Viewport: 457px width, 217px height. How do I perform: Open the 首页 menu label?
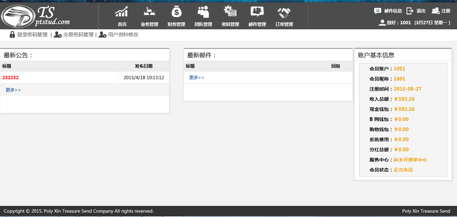[x=122, y=24]
